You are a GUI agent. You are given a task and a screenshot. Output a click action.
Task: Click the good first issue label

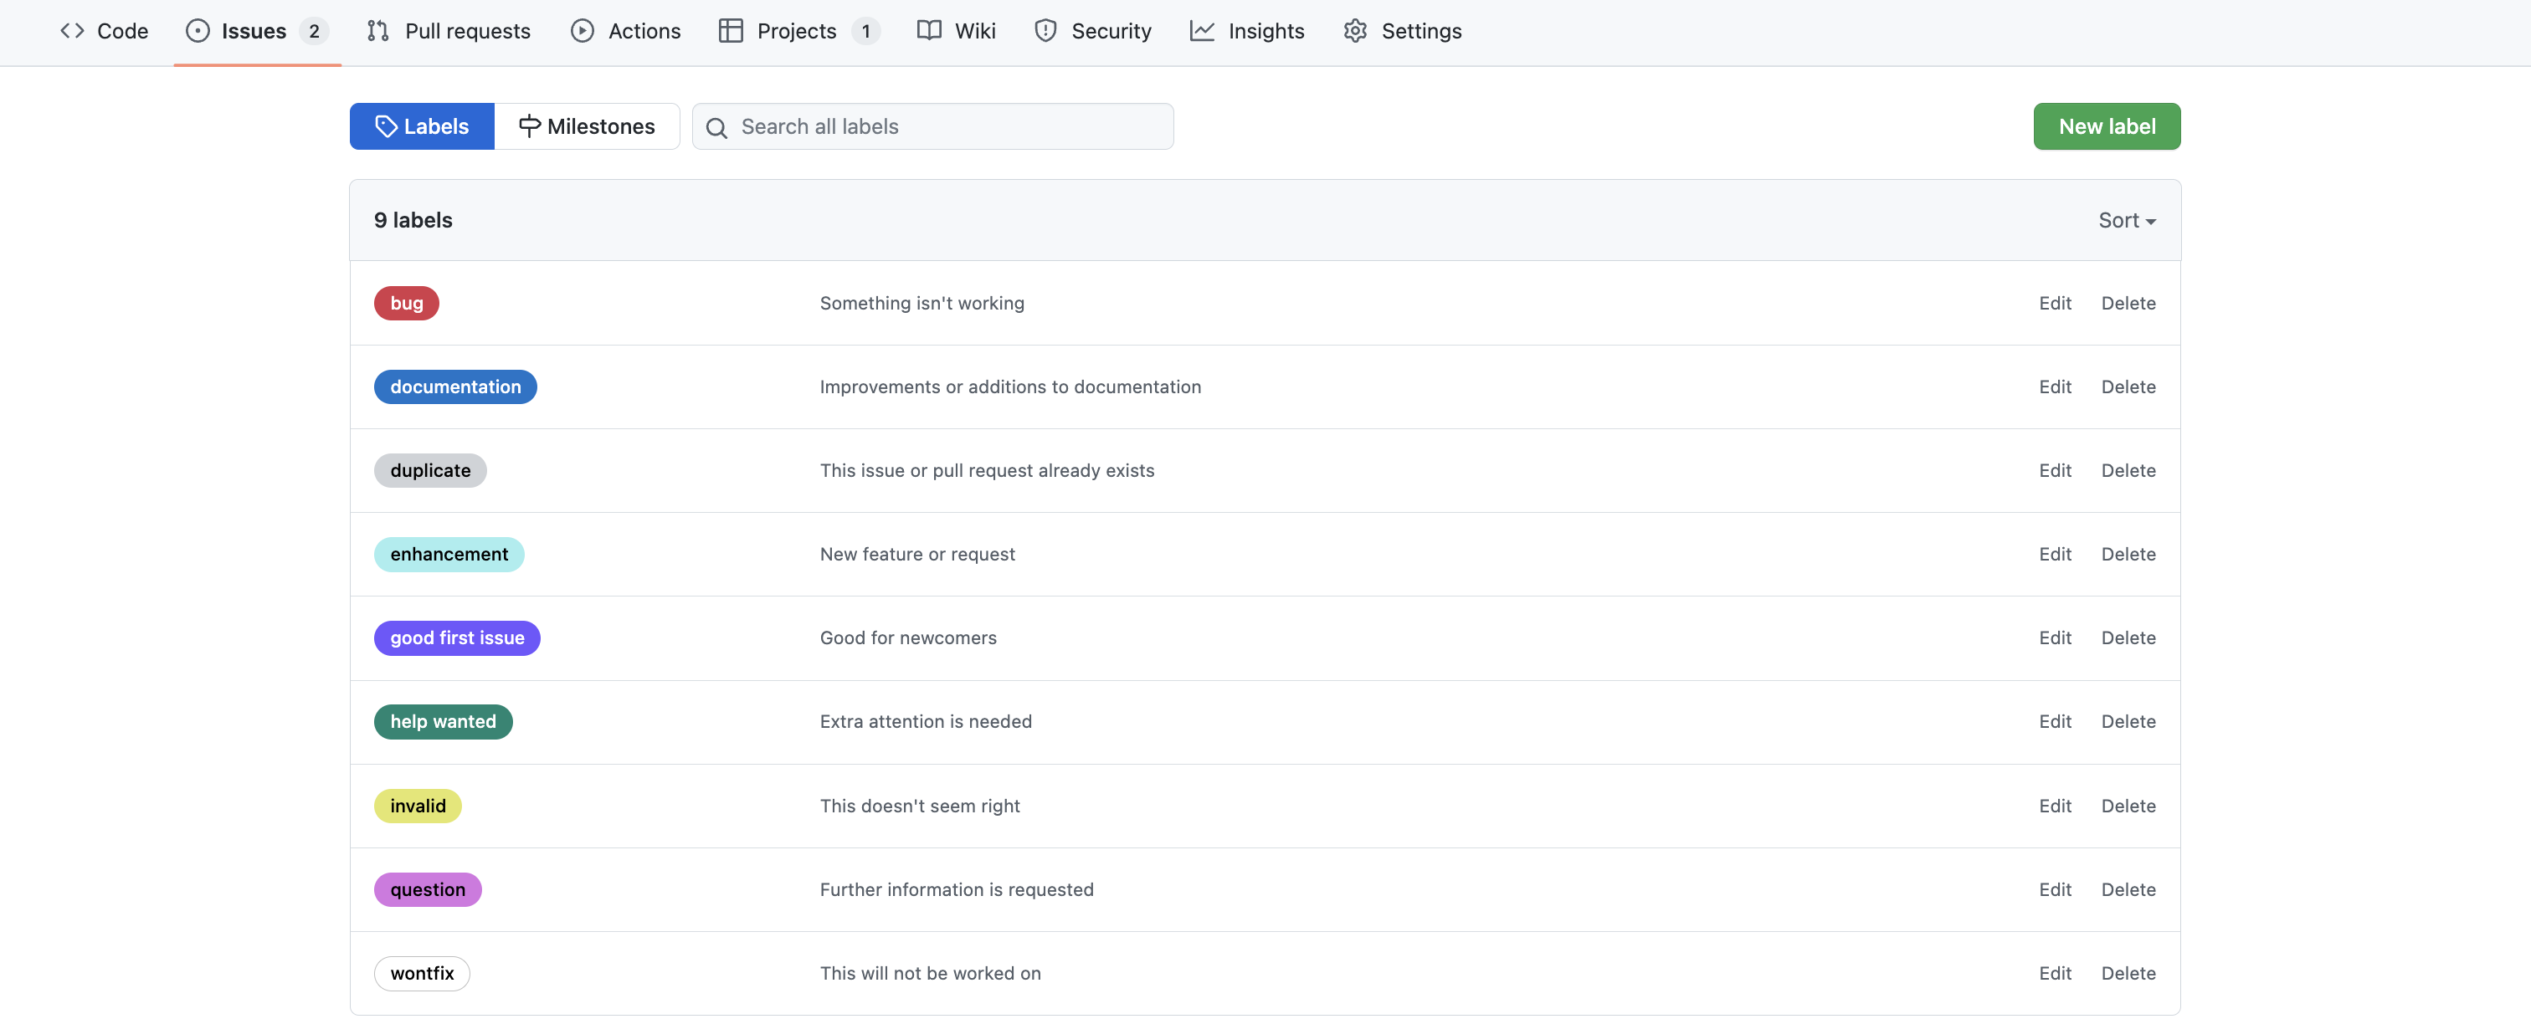point(457,637)
